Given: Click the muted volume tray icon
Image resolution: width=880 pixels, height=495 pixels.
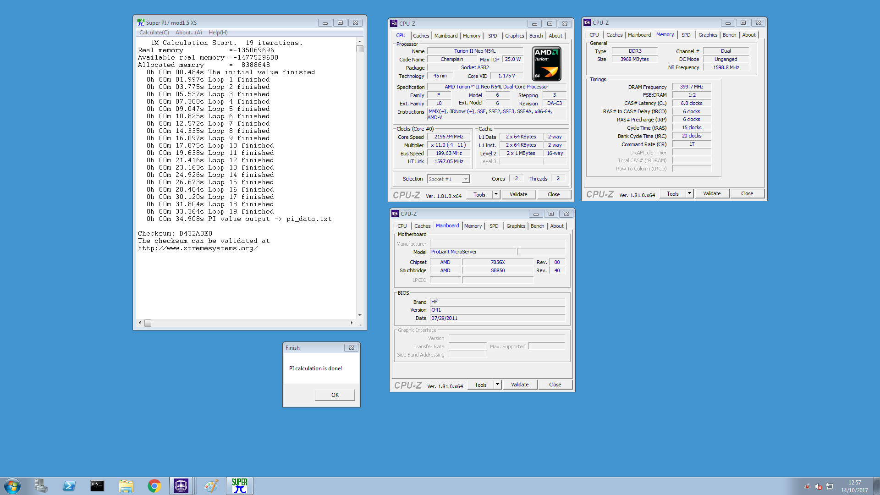Looking at the screenshot, I should pyautogui.click(x=819, y=486).
